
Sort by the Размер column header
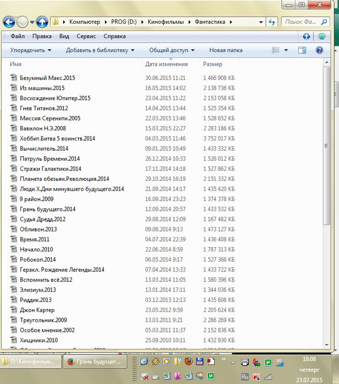pos(213,64)
